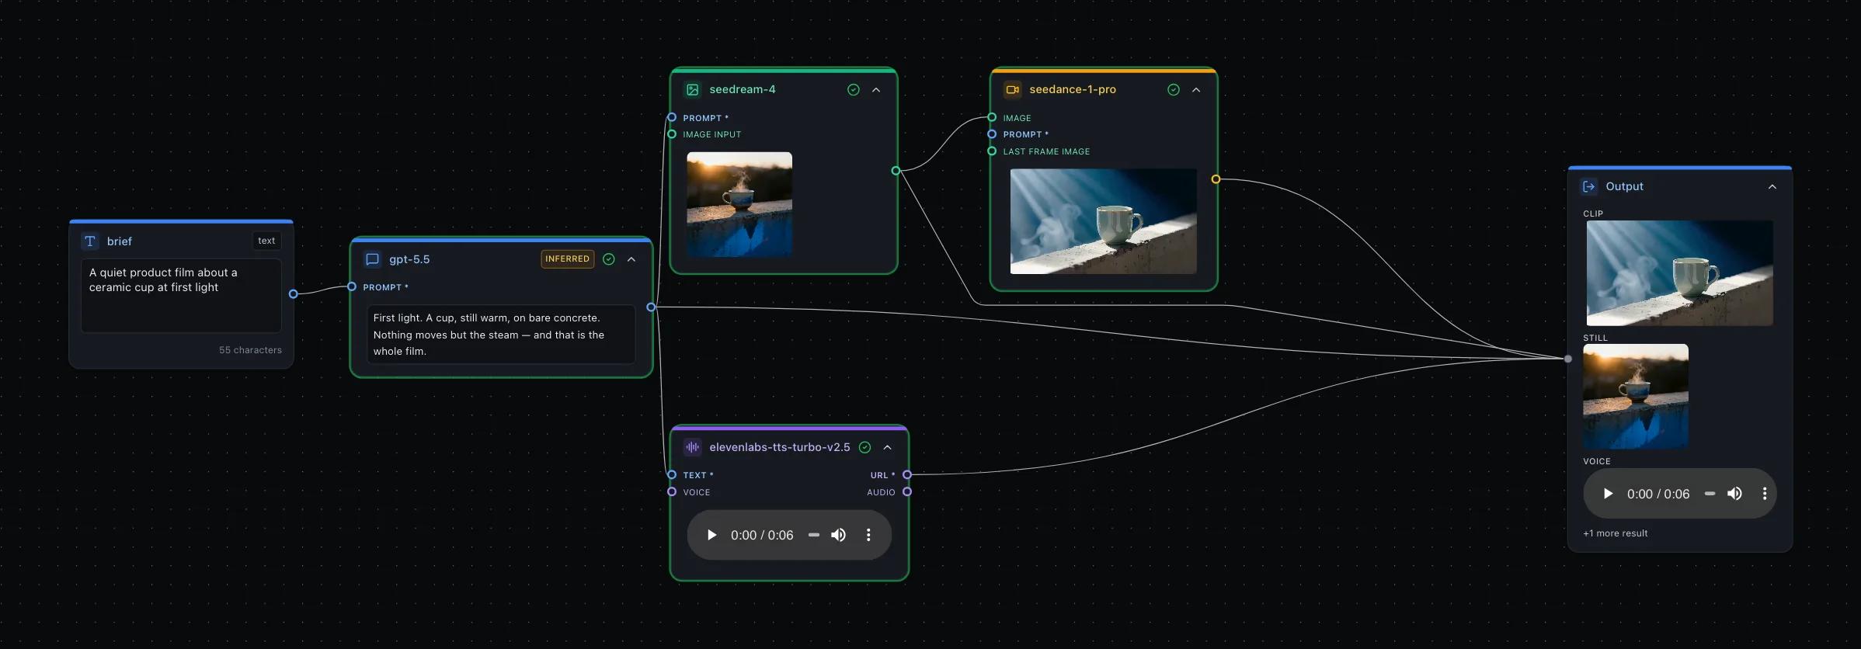Image resolution: width=1861 pixels, height=649 pixels.
Task: Collapse the gpt-5.5 node
Action: pyautogui.click(x=631, y=259)
